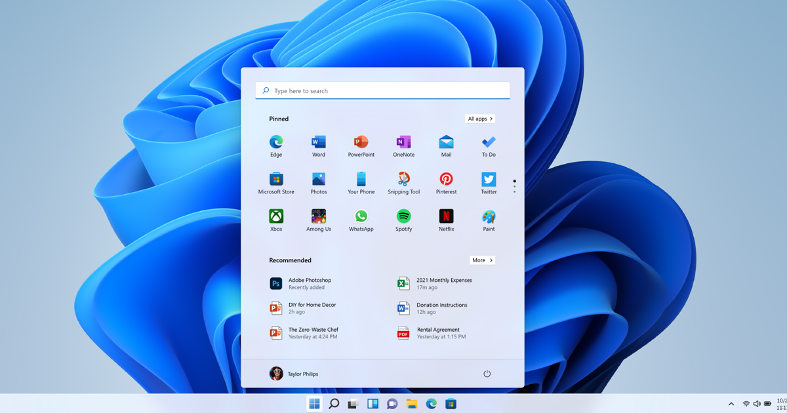Show hidden system tray icons chevron
The height and width of the screenshot is (413, 787).
tap(731, 404)
